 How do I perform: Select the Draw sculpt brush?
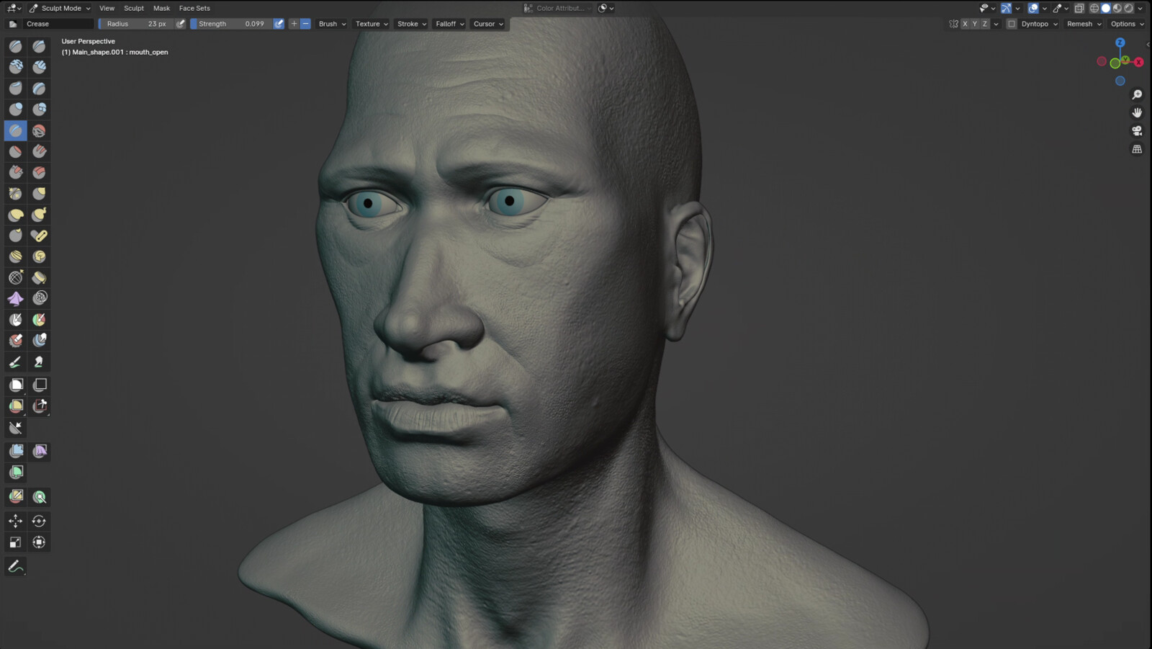(x=16, y=46)
